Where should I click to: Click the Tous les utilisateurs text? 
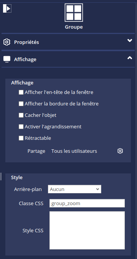tap(74, 151)
